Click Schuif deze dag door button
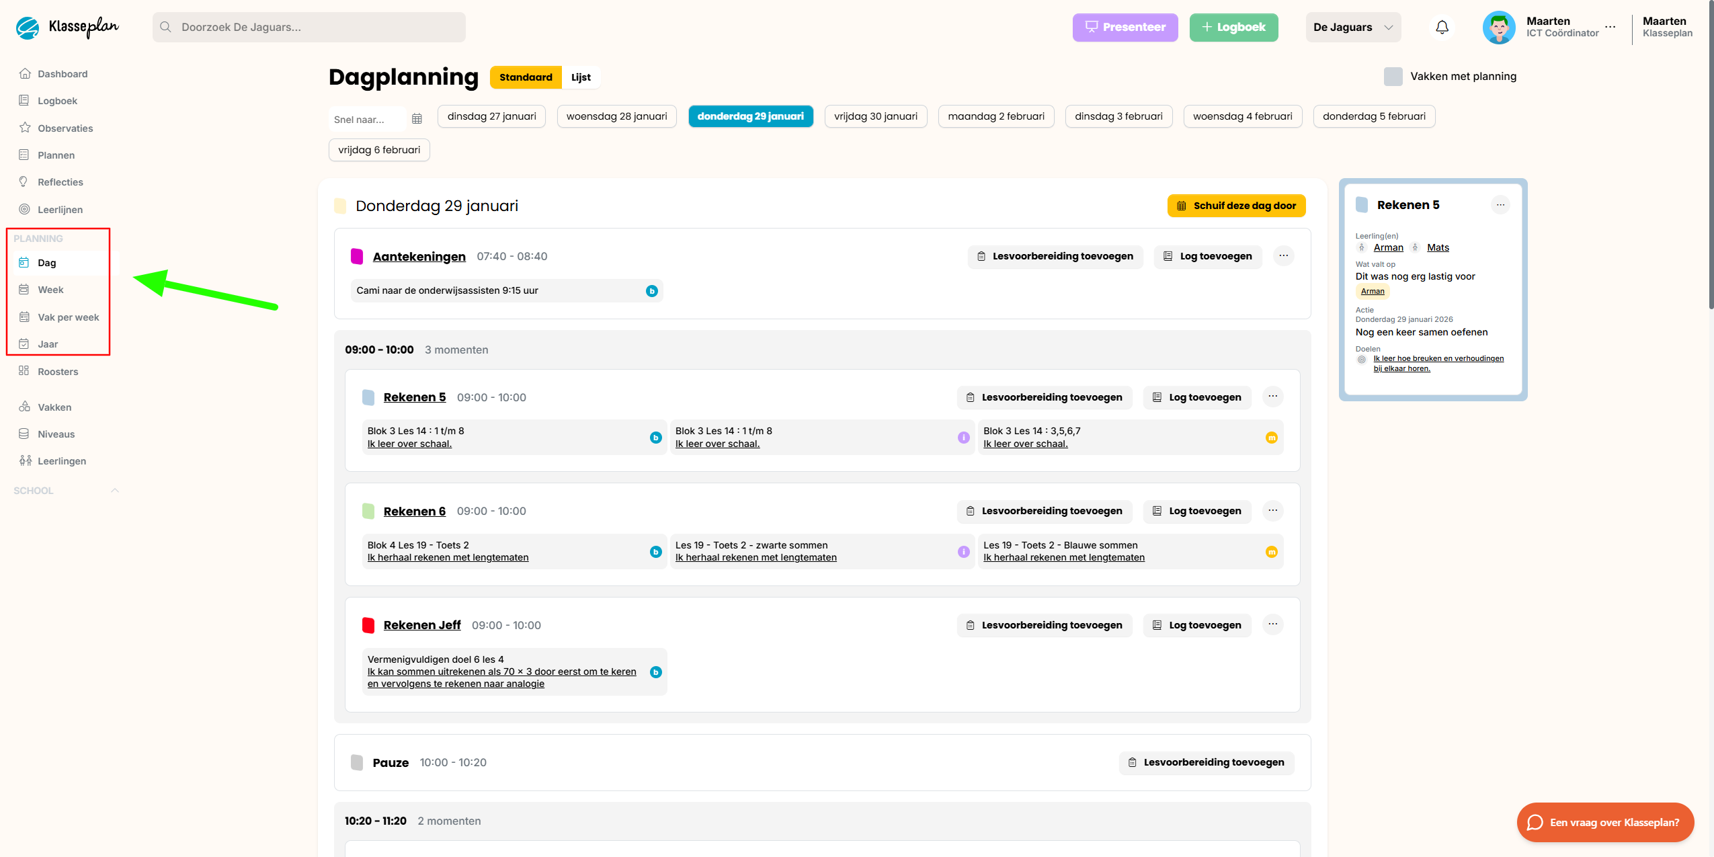The width and height of the screenshot is (1714, 857). (x=1236, y=206)
